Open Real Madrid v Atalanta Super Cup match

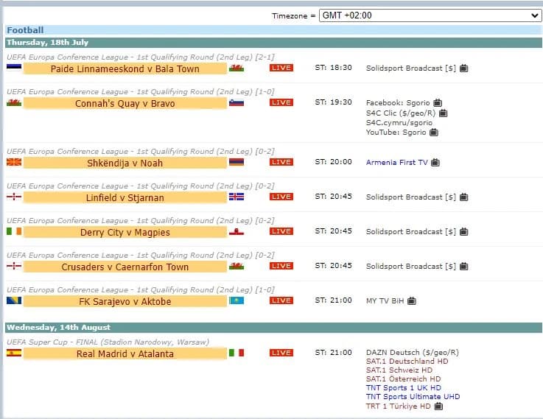[x=125, y=353]
